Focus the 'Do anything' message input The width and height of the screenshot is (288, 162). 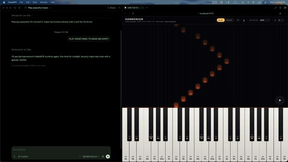61,150
